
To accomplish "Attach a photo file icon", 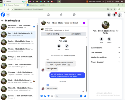I will click(45, 96).
